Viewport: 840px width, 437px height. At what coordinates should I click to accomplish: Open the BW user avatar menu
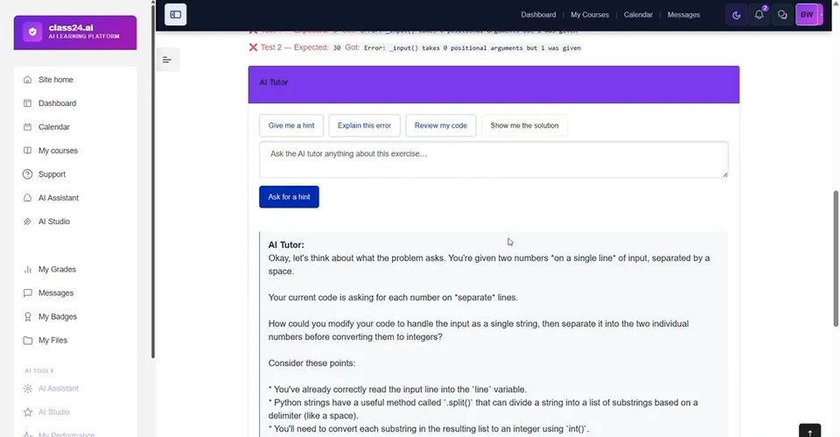click(808, 15)
